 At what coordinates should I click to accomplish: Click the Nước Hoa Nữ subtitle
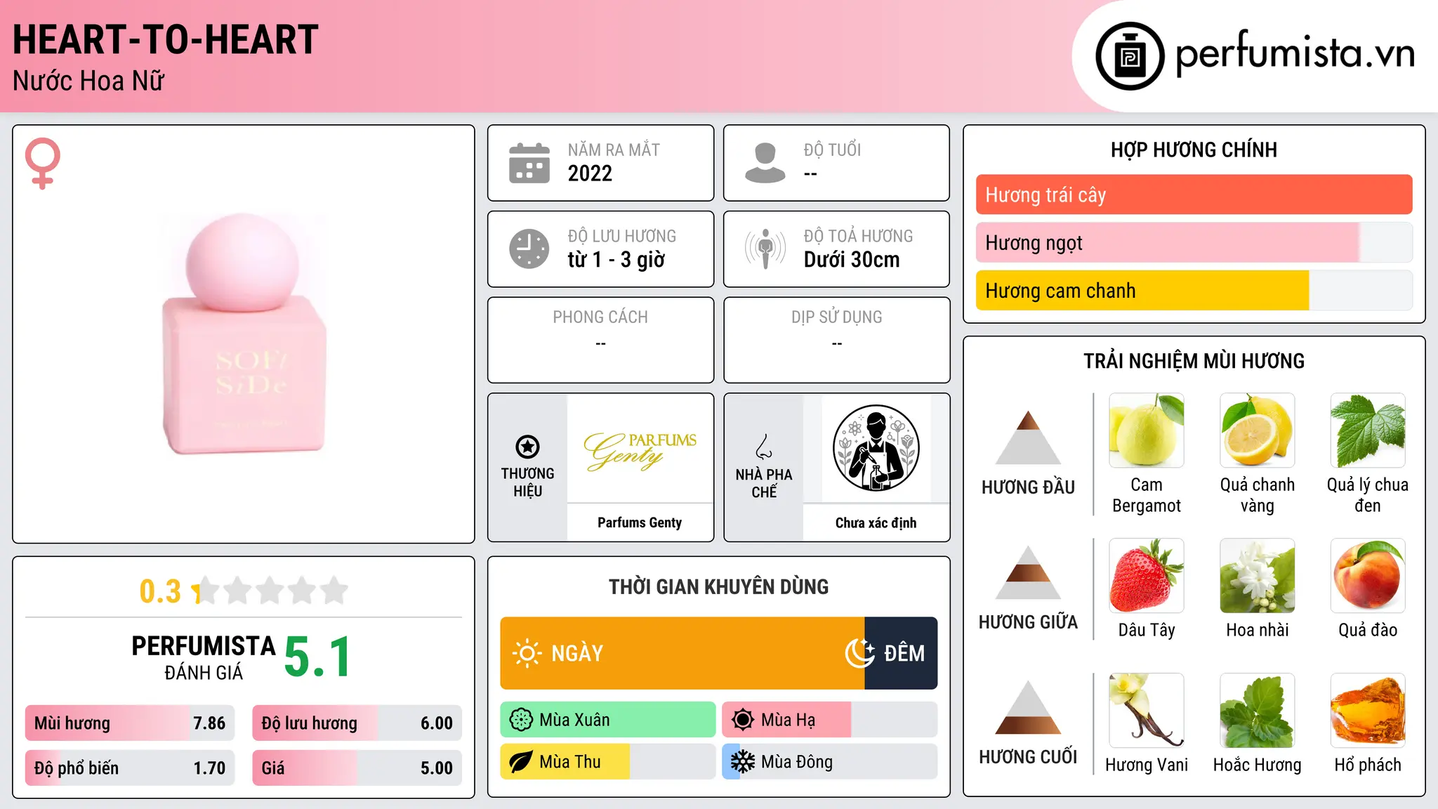pos(88,81)
